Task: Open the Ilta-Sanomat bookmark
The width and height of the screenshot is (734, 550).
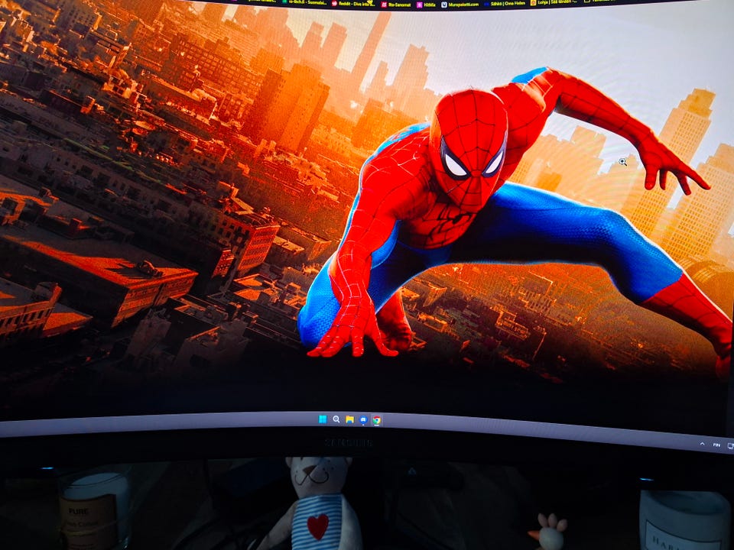Action: coord(396,5)
